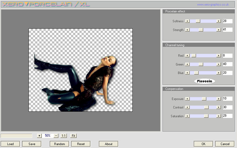Fit the preview image to window
Image resolution: width=237 pixels, height=148 pixels.
pyautogui.click(x=73, y=136)
